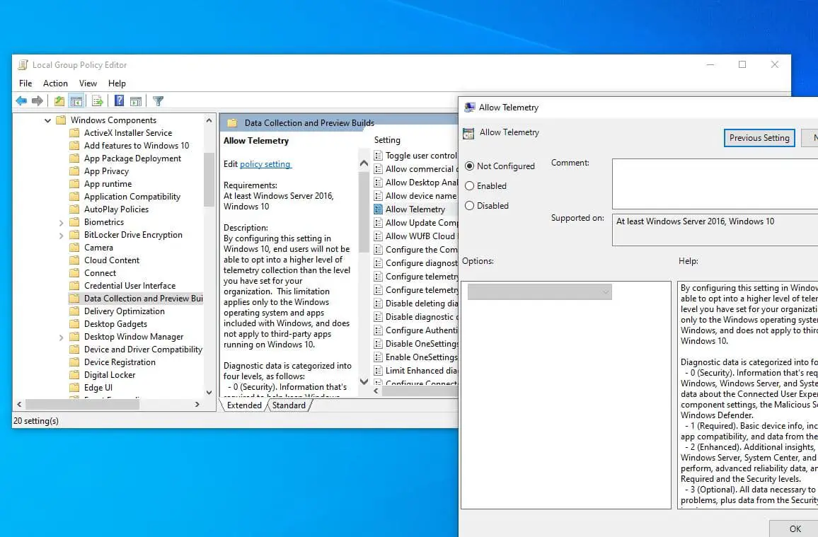Click tree pane scroll up arrow
The height and width of the screenshot is (537, 818).
click(x=209, y=120)
